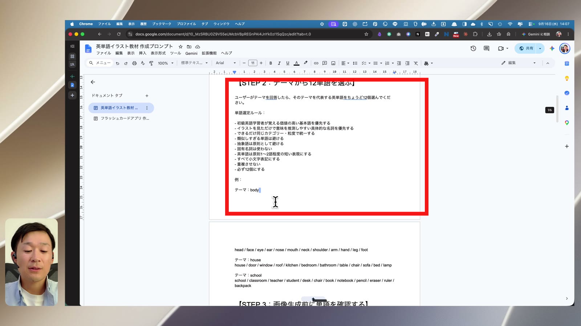Screen dimensions: 581x326
Task: Clear formatting with the toolbar icon
Action: click(416, 63)
